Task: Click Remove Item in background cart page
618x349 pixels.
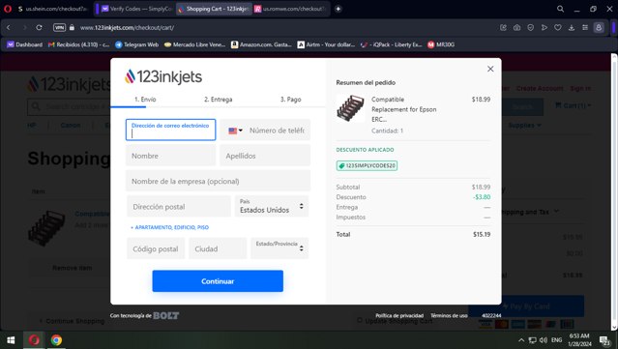Action: coord(73,268)
